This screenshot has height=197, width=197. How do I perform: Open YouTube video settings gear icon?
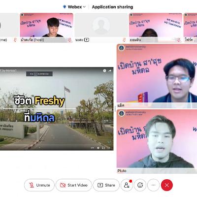[98, 148]
